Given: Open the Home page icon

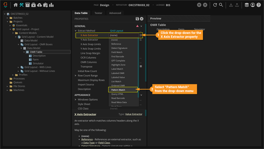Looking at the screenshot, I should pos(16,5).
